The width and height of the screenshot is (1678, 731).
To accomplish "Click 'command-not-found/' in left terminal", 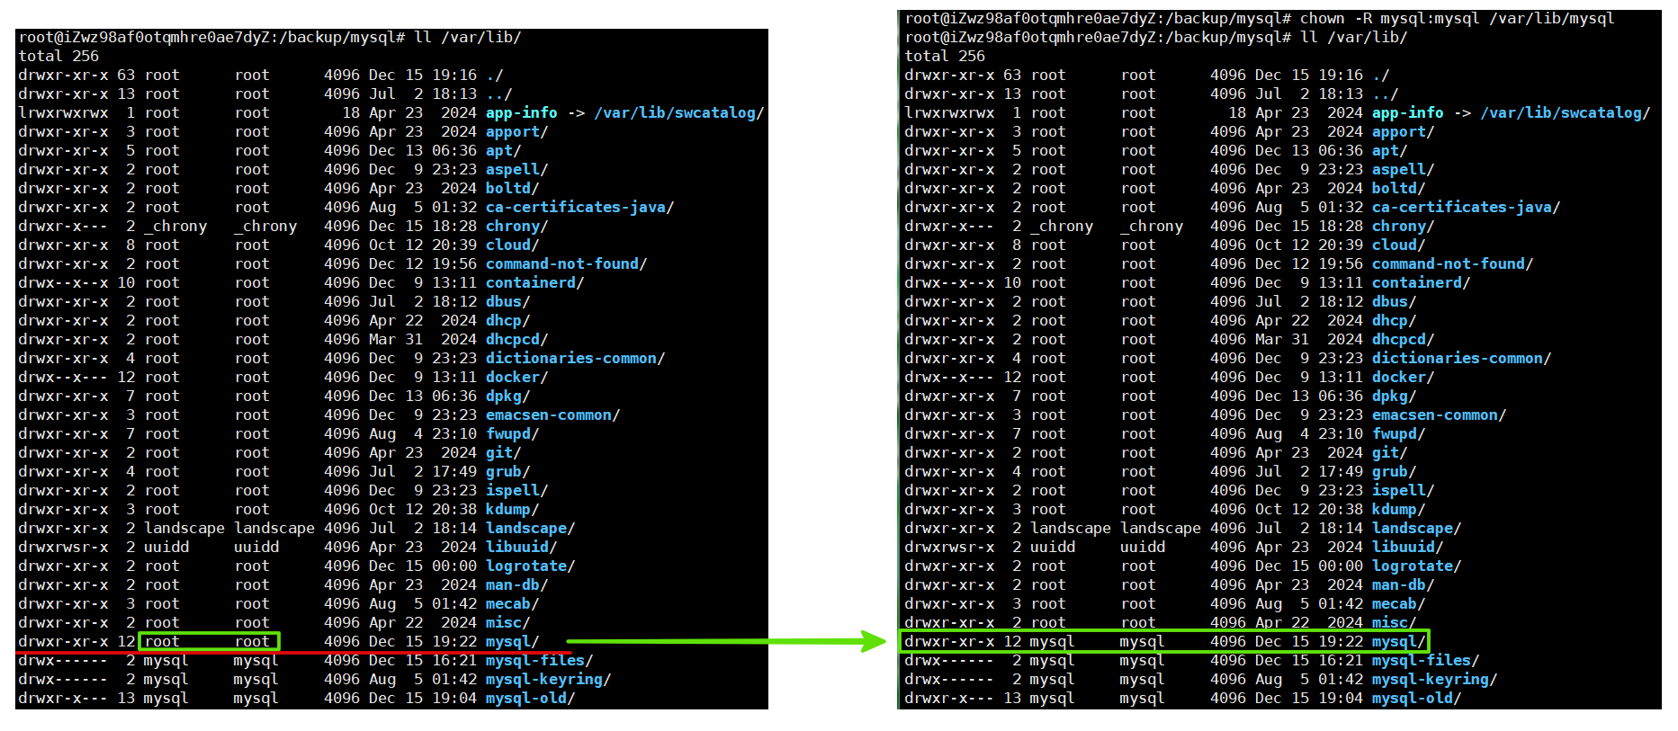I will click(567, 264).
